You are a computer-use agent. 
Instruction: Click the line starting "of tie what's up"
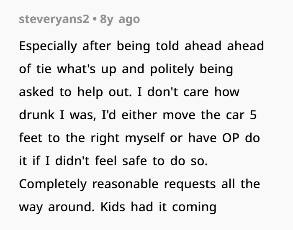(126, 69)
